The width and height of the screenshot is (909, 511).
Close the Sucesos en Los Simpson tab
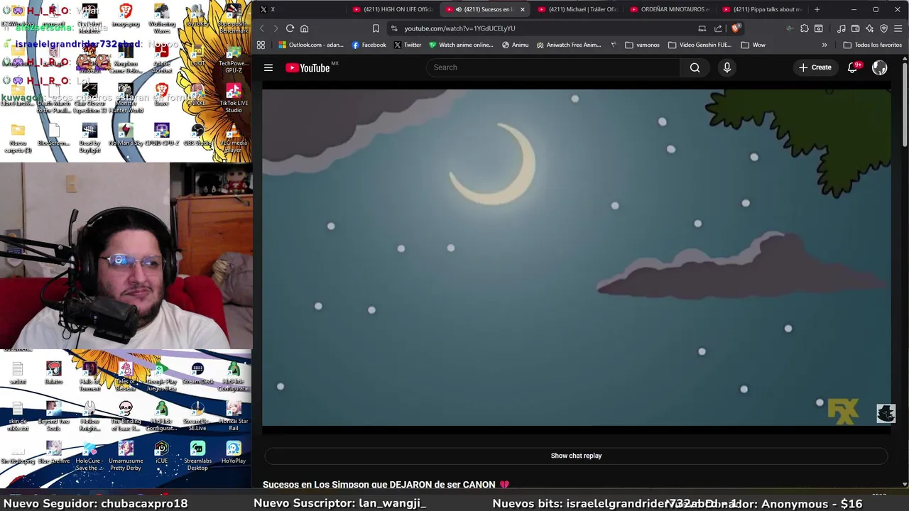click(x=523, y=9)
